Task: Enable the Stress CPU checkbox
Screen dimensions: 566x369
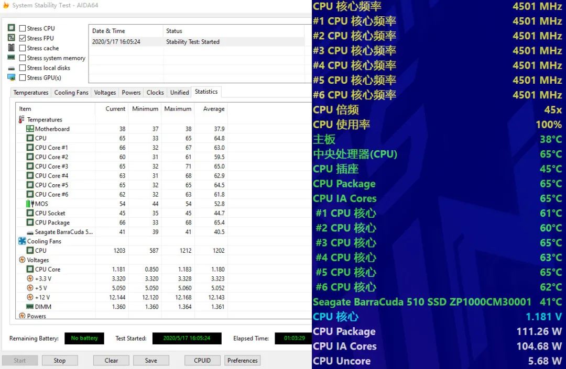Action: click(x=23, y=28)
